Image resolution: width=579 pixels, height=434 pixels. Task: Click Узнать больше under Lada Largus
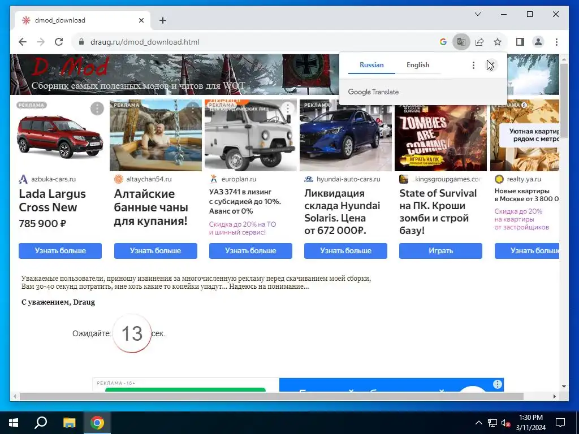pyautogui.click(x=60, y=250)
